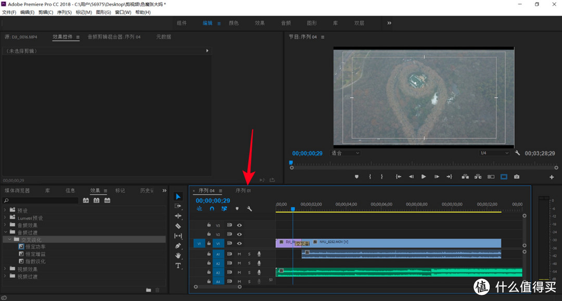The width and height of the screenshot is (562, 301).
Task: Toggle lock on track V2
Action: 209,234
